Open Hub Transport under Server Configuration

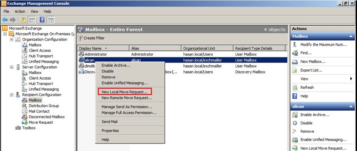[x=41, y=84]
